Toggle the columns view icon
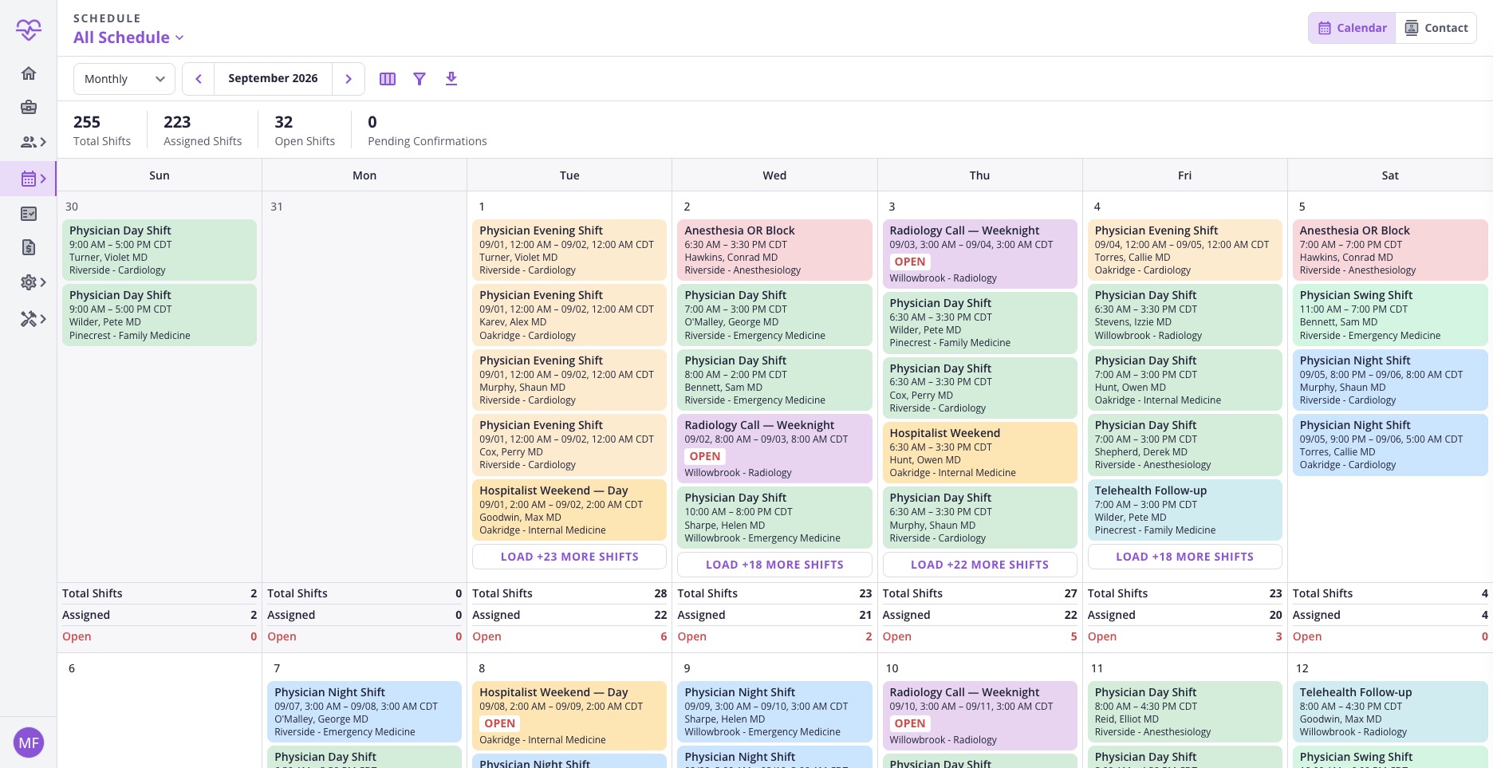The image size is (1493, 768). coord(388,79)
